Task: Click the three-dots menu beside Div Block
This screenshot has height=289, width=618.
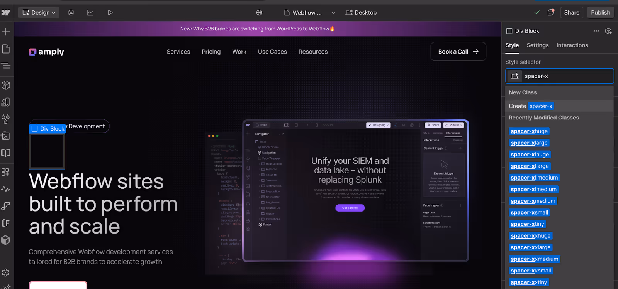Action: [596, 31]
